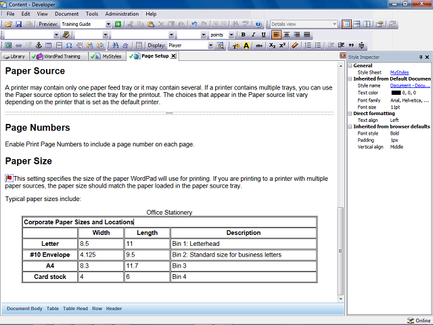The height and width of the screenshot is (325, 433).
Task: Click the Find and Replace icon
Action: coord(126,45)
